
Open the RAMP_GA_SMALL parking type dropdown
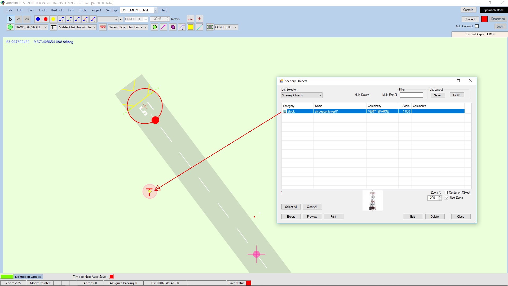coord(46,27)
